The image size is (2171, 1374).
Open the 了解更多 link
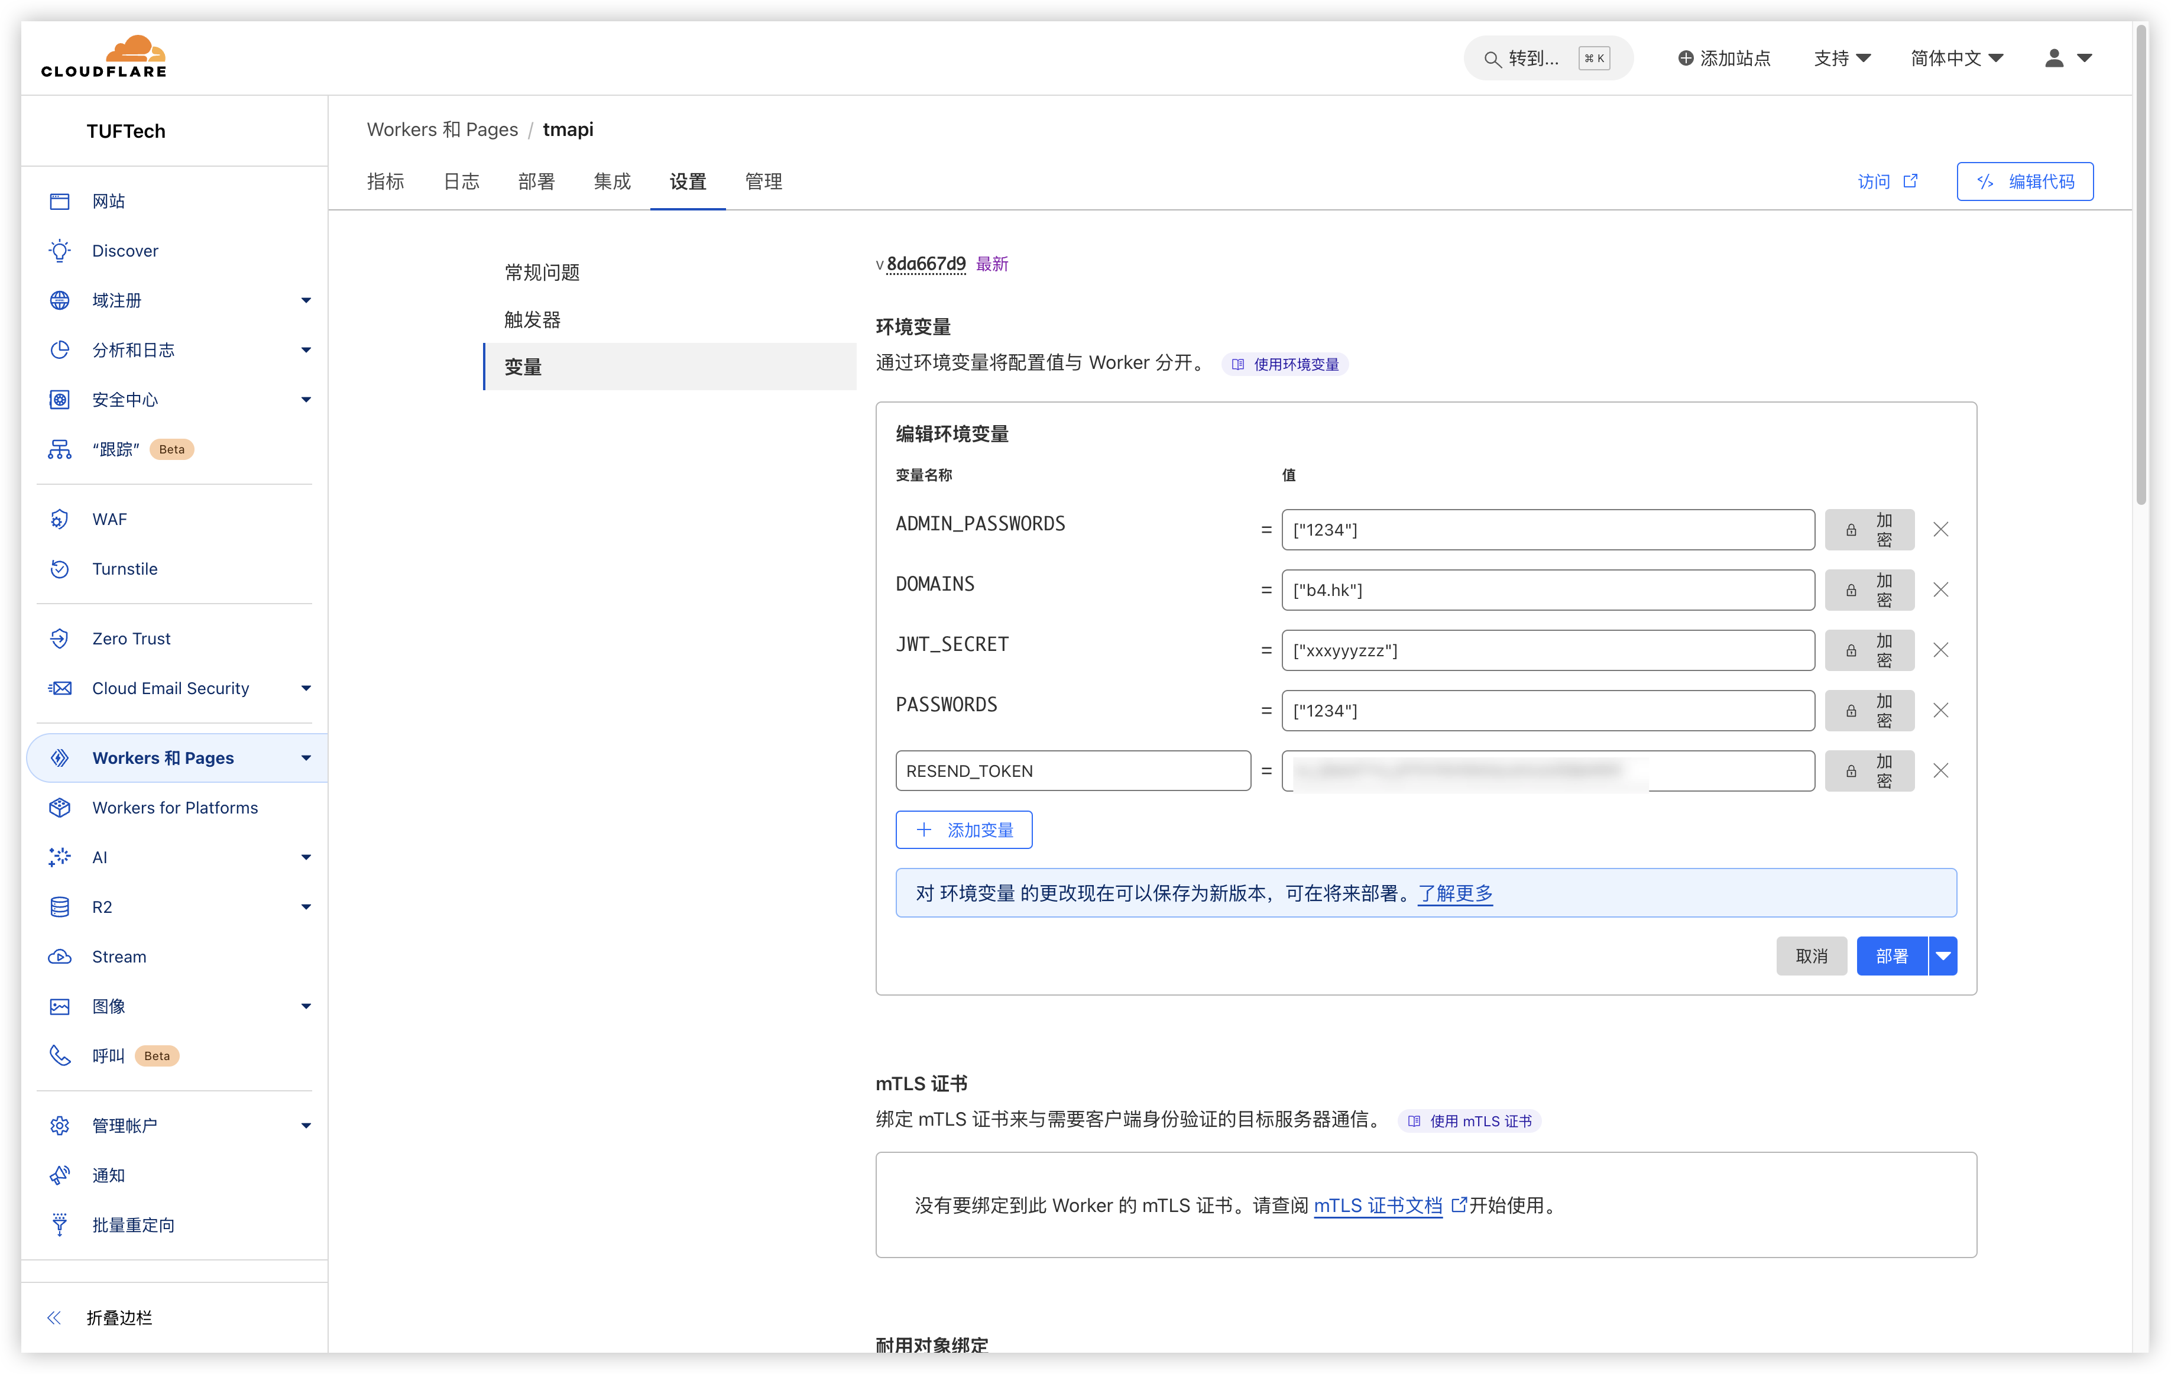coord(1454,893)
